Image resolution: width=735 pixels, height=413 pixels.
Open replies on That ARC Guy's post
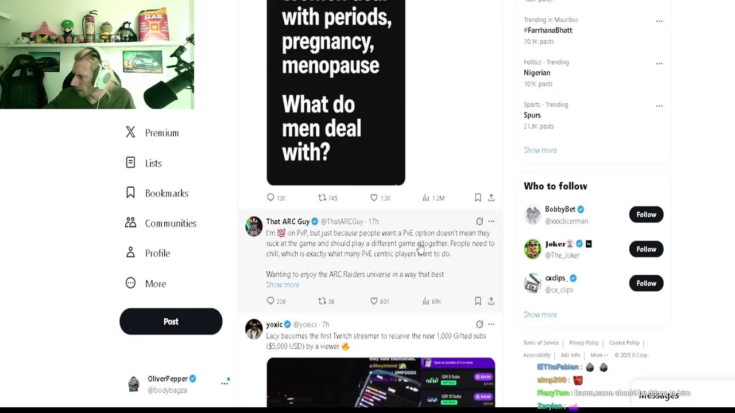point(270,301)
